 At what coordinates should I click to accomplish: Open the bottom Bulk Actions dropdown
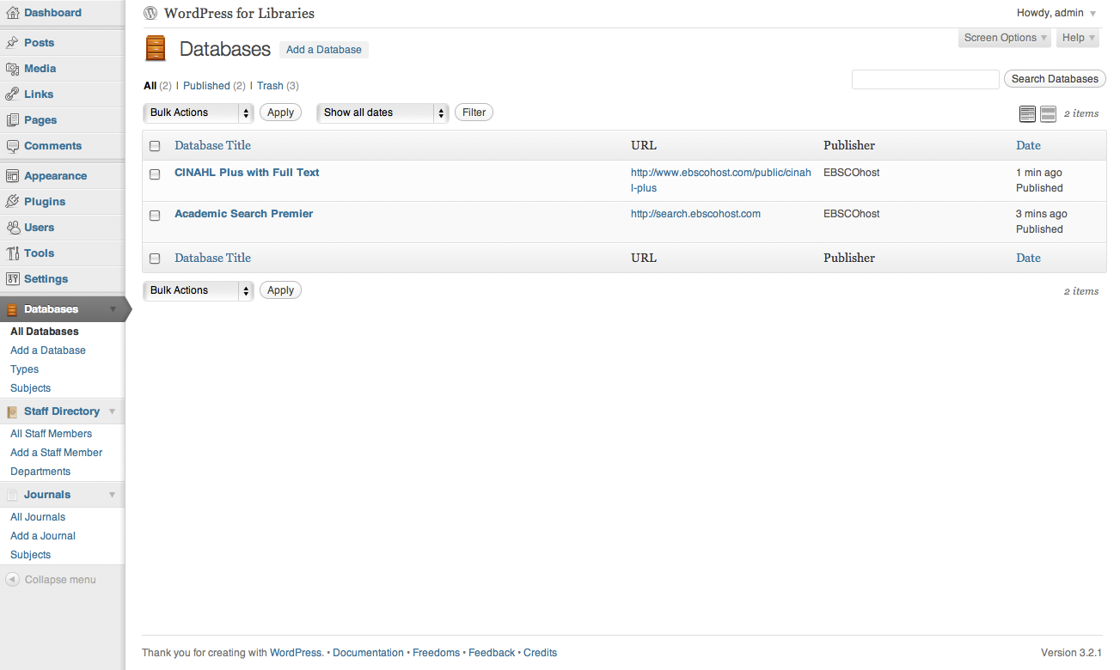tap(198, 290)
